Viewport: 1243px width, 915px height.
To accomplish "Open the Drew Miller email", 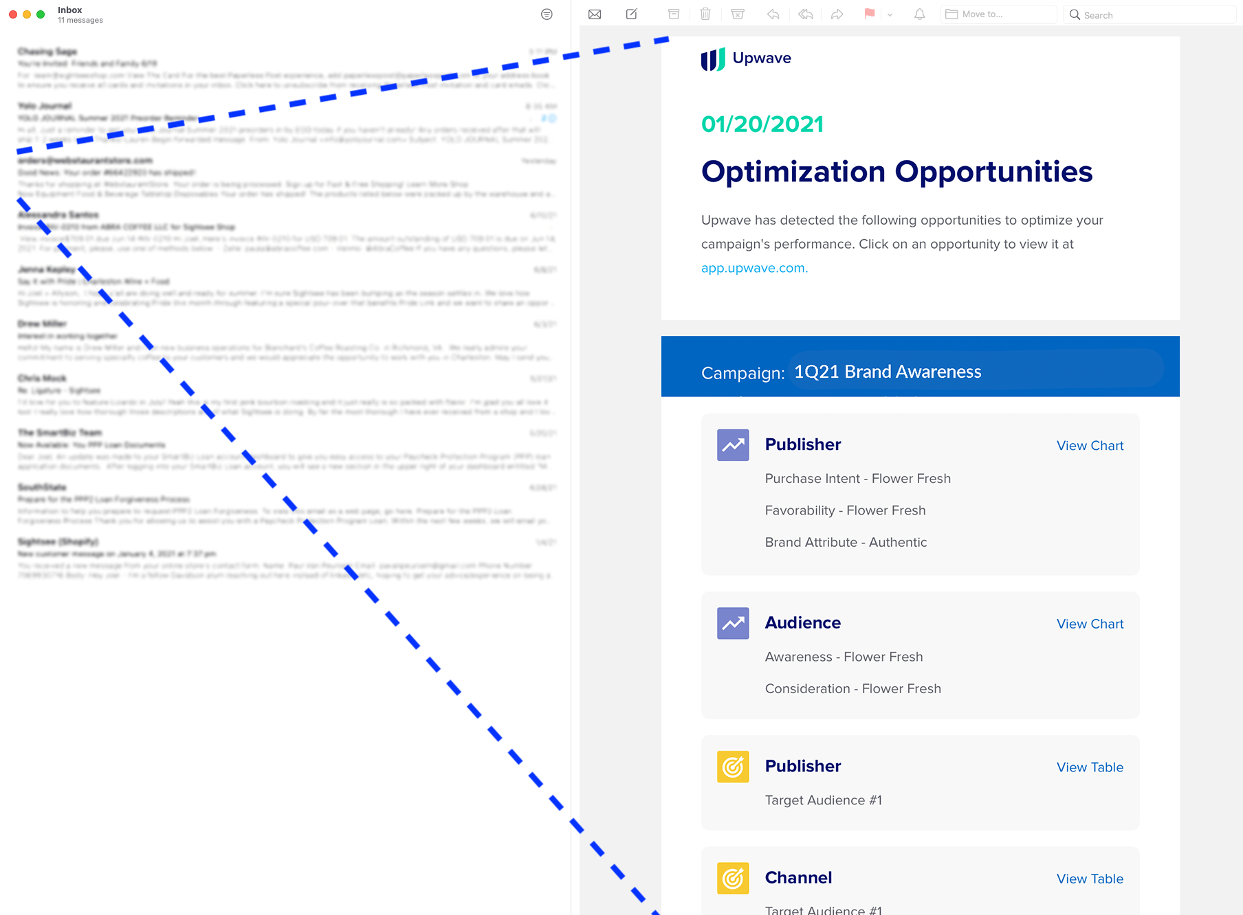I will tap(287, 341).
